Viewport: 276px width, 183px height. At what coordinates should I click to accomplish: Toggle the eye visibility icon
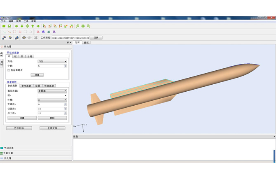point(24,38)
